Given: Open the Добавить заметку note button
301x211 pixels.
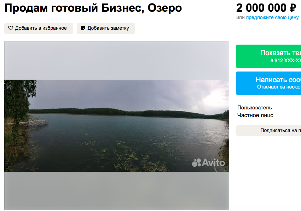Looking at the screenshot, I should pyautogui.click(x=106, y=28).
